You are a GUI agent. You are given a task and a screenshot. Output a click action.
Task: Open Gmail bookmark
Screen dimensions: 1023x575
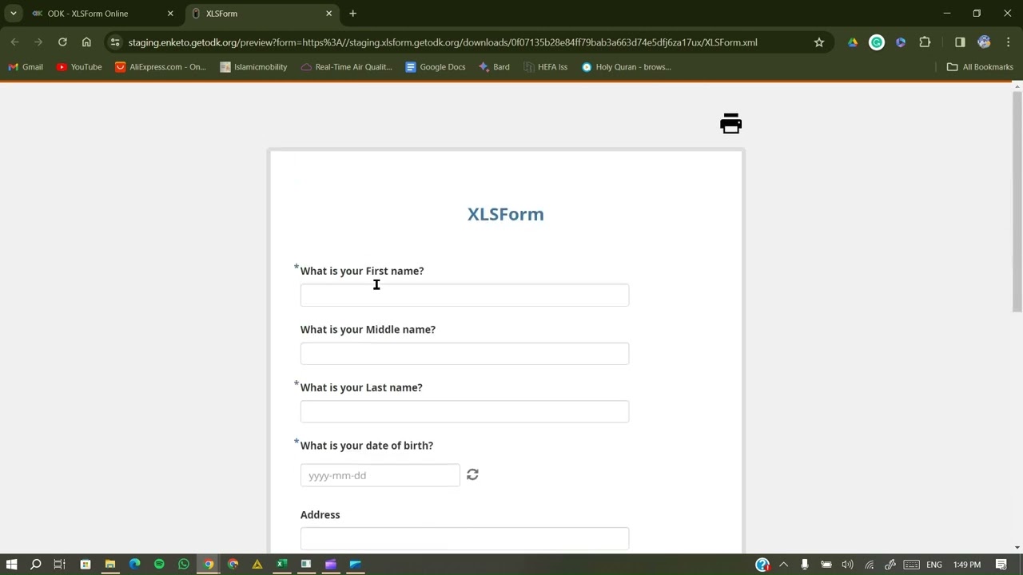[x=26, y=67]
